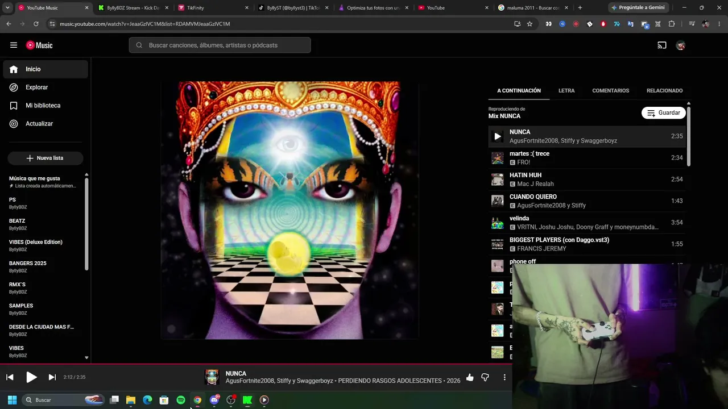The image size is (728, 409).
Task: Open the YouTube Music hamburger guide menu
Action: (14, 45)
